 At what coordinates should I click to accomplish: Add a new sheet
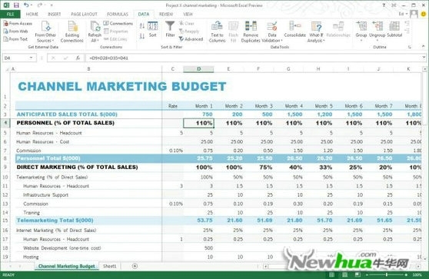point(135,266)
